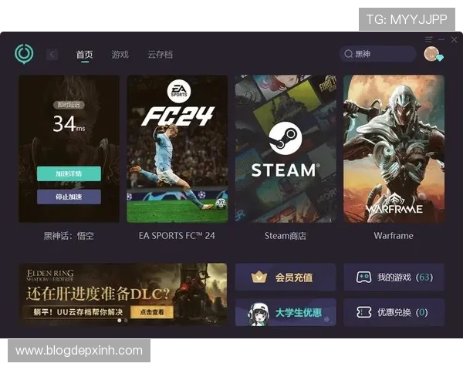Click the Steam商店 title label

pos(286,236)
